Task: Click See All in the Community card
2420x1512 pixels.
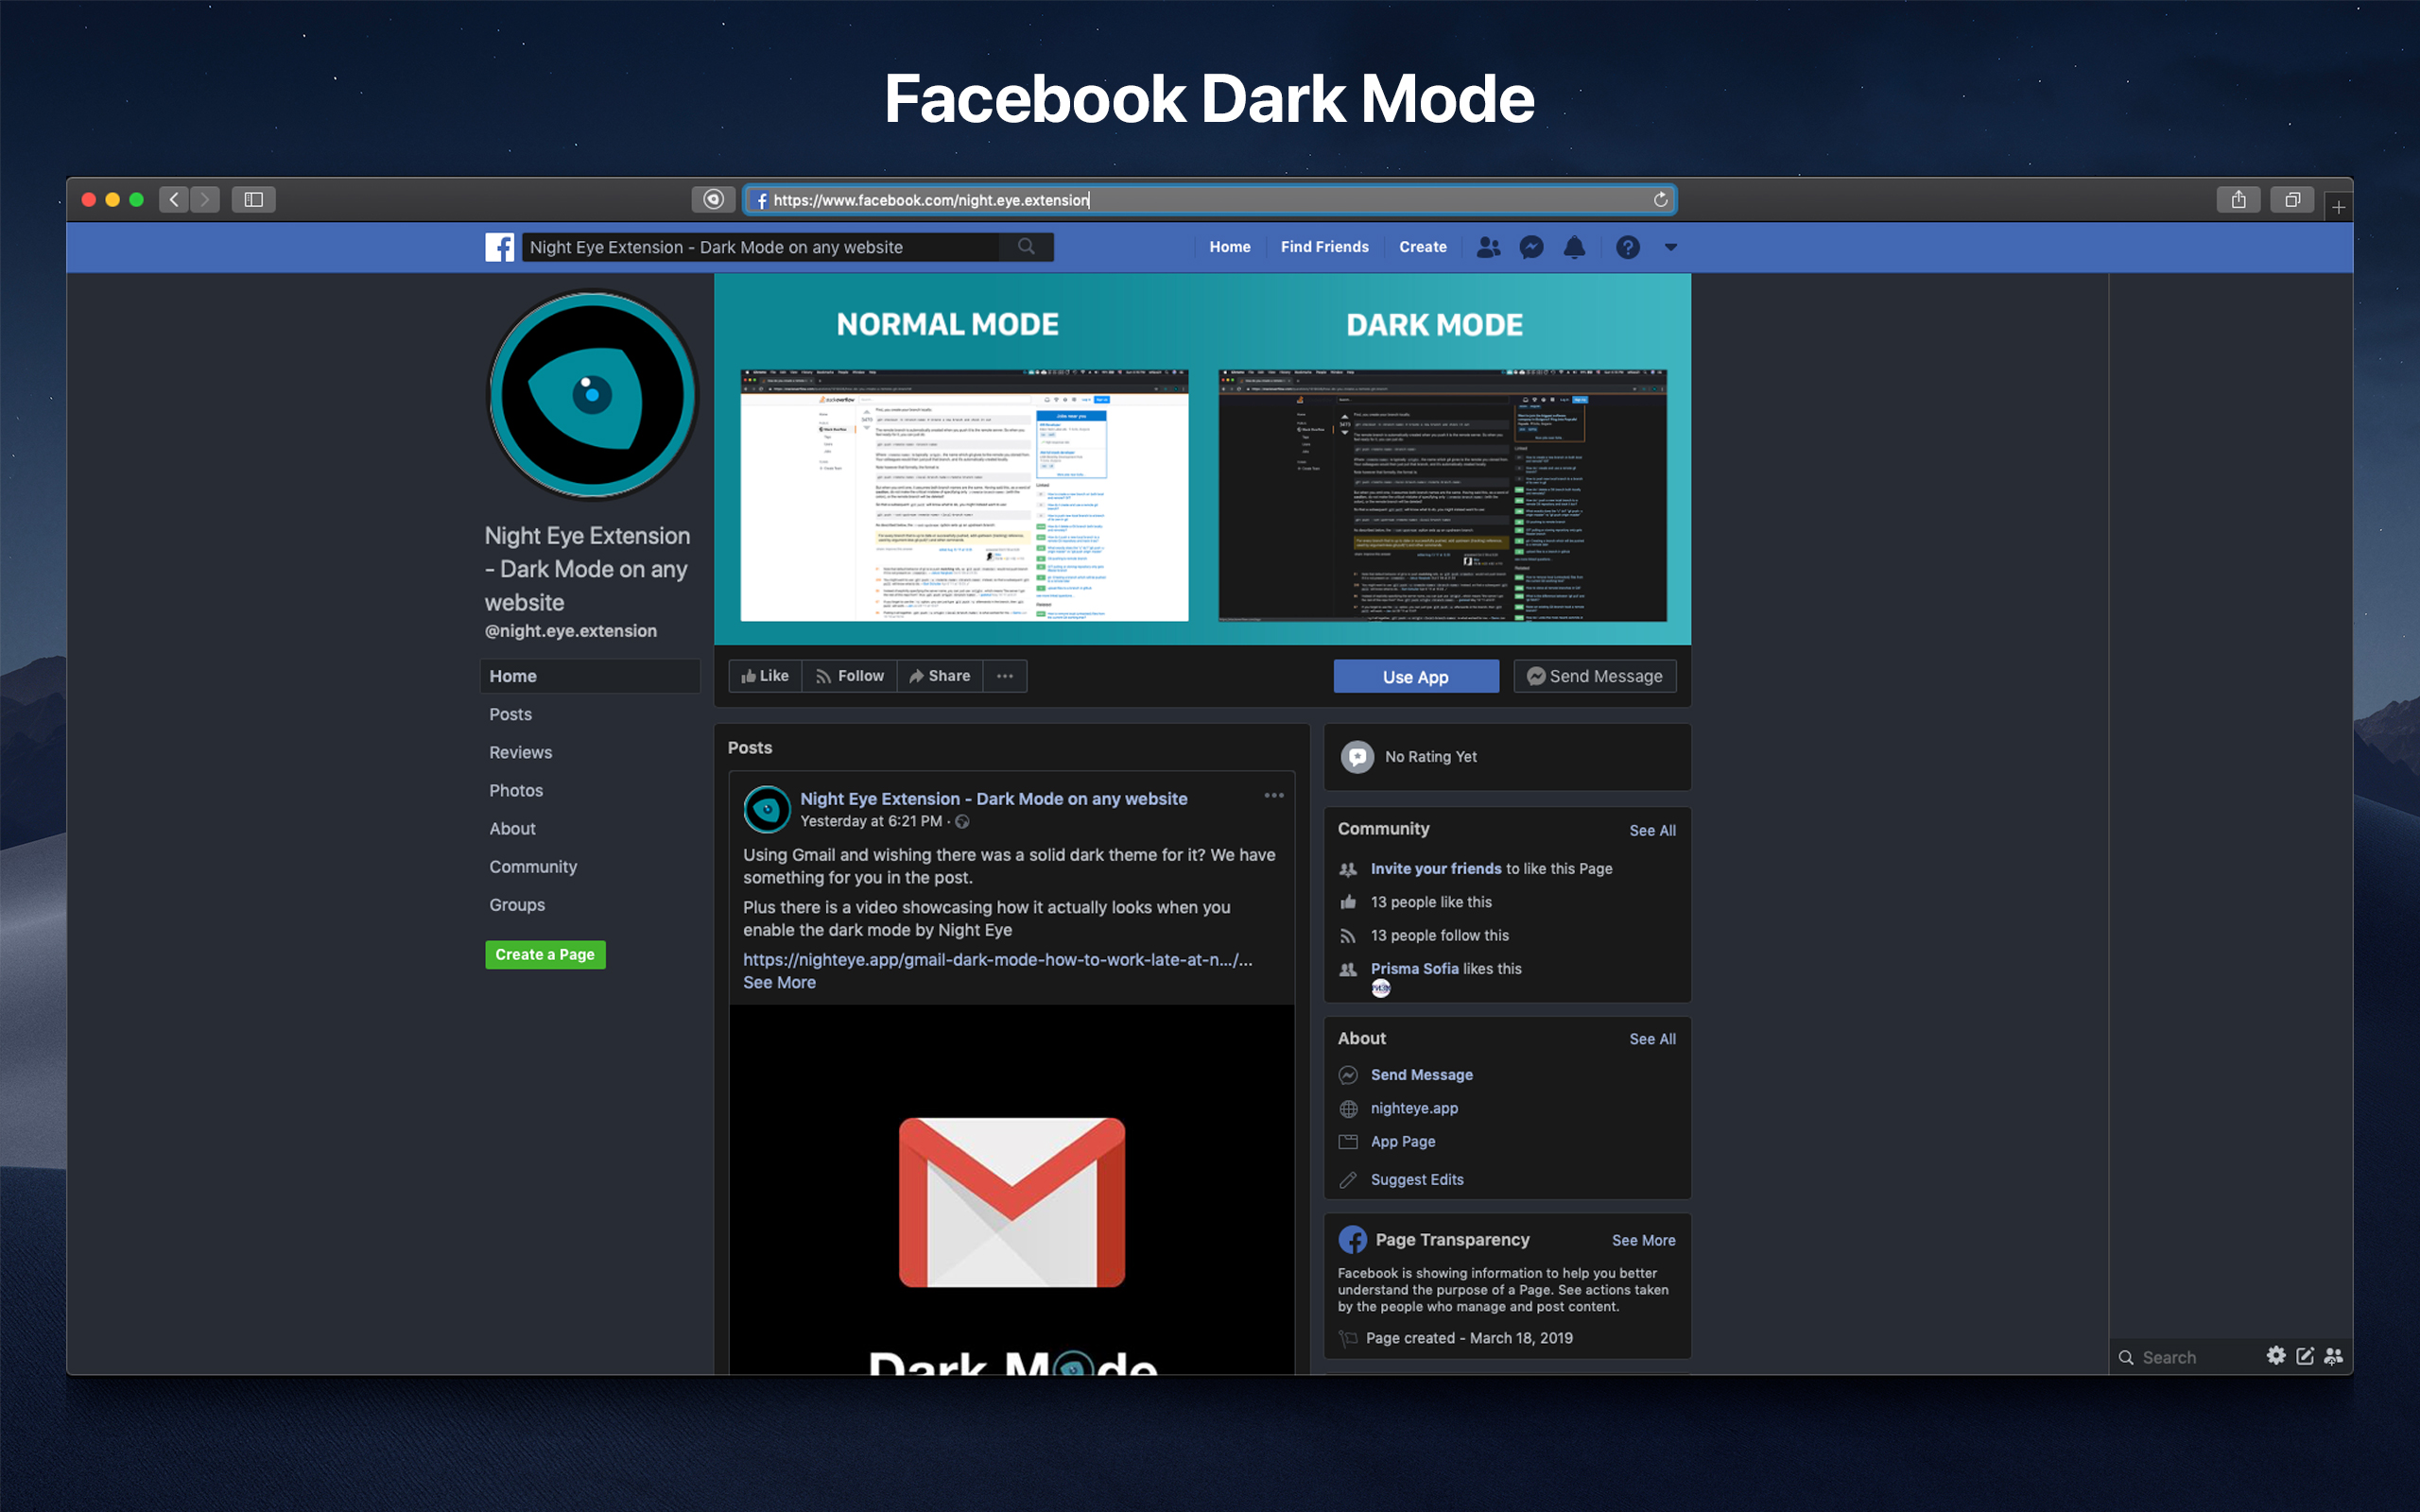Action: click(x=1652, y=830)
